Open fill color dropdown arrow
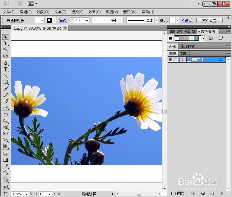Screen dimensions: 232x197 coord(43,20)
